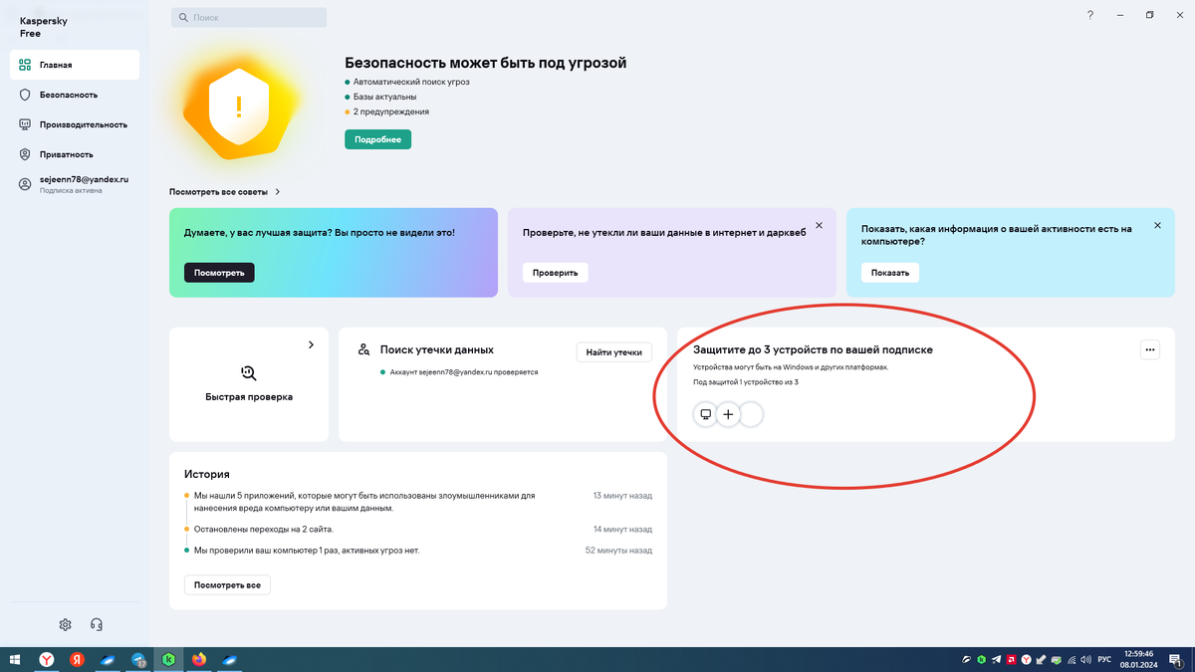
Task: Open Firefox from the taskbar
Action: pos(199,659)
